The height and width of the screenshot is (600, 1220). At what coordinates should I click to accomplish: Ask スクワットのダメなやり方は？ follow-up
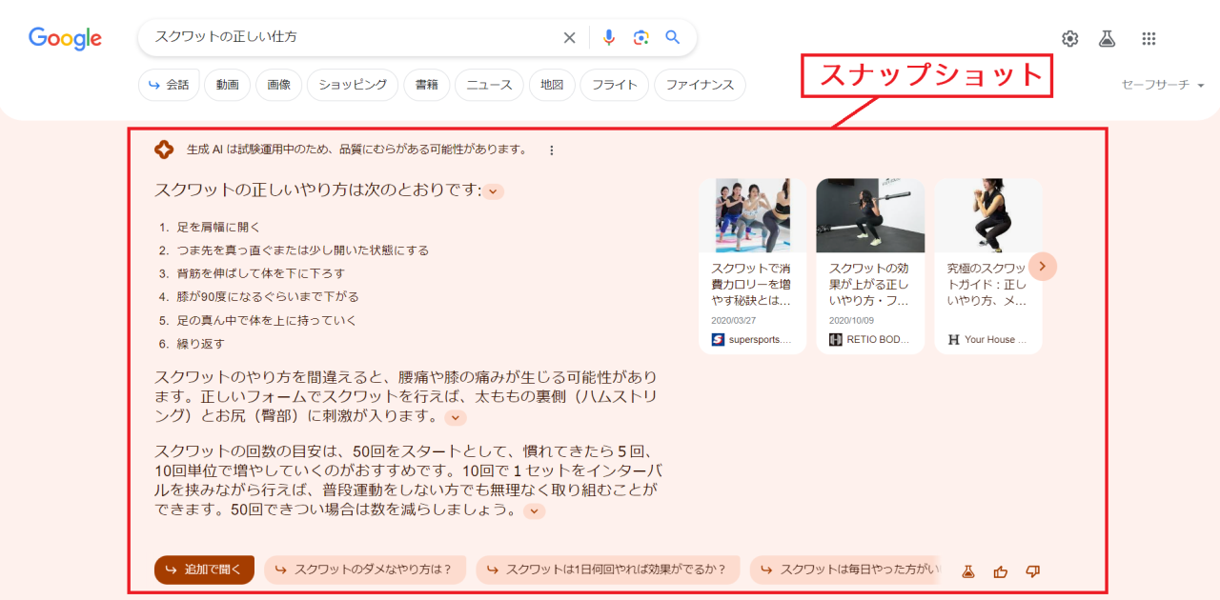coord(365,570)
